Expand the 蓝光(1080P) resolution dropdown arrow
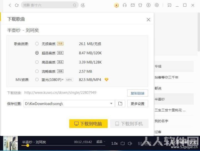 click(62, 80)
